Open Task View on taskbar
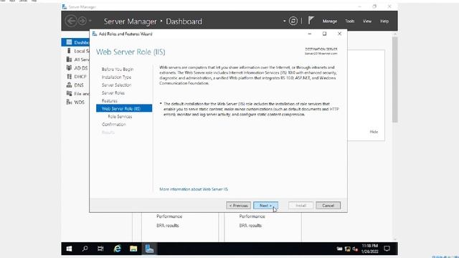 [100, 249]
